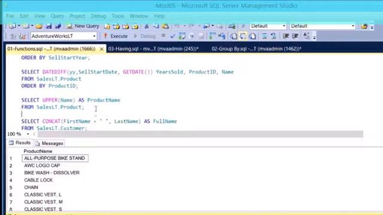Cut selection with the scissors icon
The width and height of the screenshot is (383, 215).
point(147,26)
